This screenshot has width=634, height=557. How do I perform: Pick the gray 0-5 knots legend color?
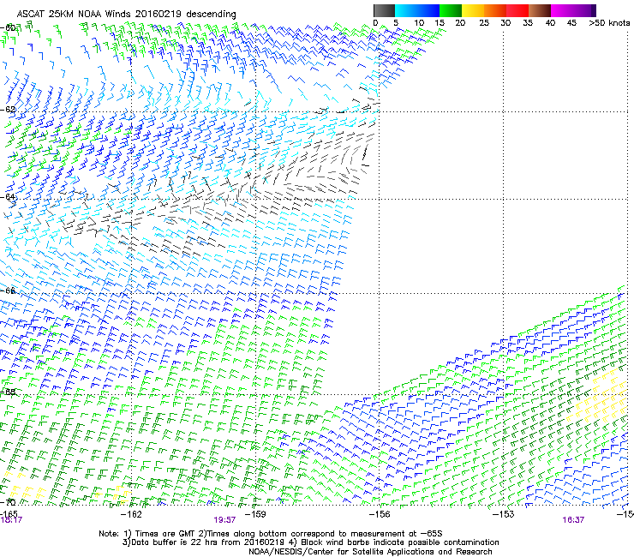point(384,10)
